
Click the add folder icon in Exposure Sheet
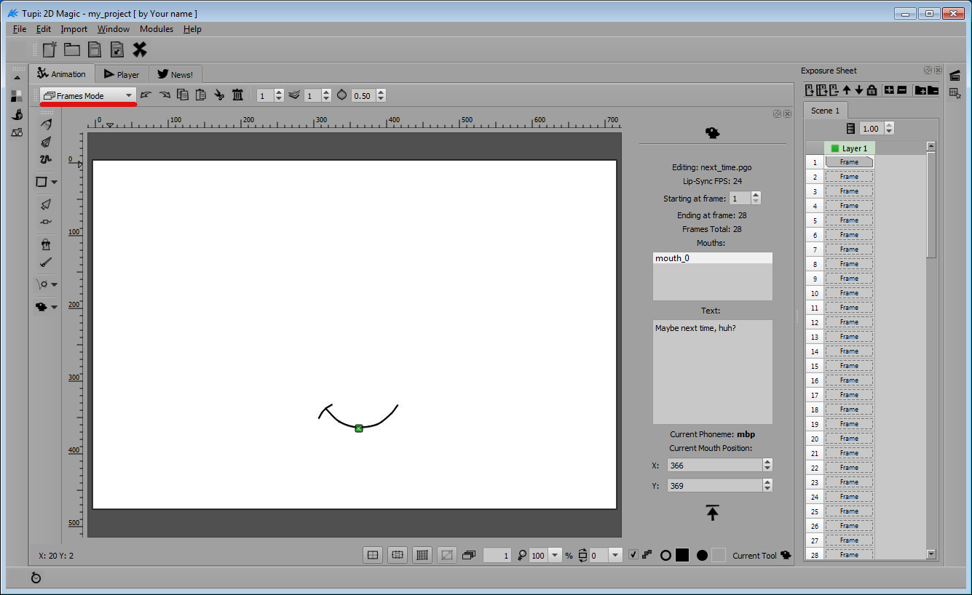tap(920, 90)
